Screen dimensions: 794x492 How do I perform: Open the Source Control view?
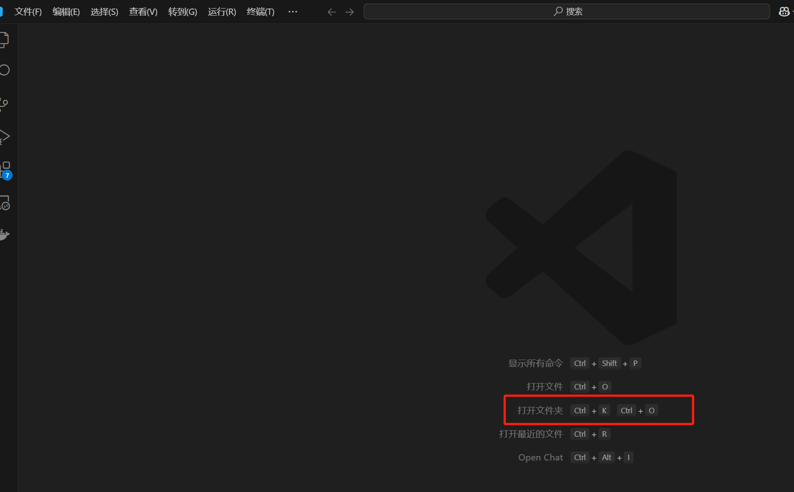pyautogui.click(x=4, y=104)
